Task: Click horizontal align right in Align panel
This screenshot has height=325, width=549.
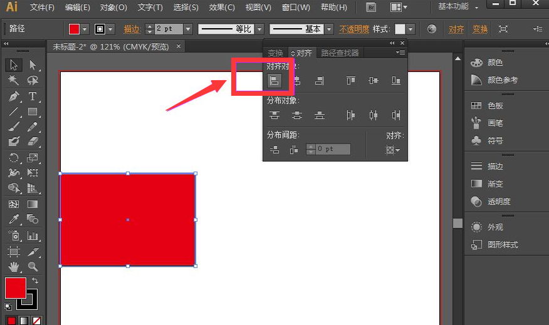Action: click(x=320, y=81)
